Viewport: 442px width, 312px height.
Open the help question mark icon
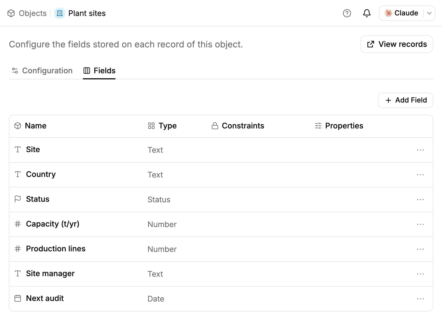[347, 13]
